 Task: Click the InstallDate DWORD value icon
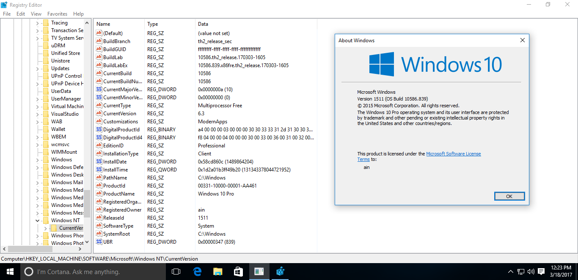99,162
